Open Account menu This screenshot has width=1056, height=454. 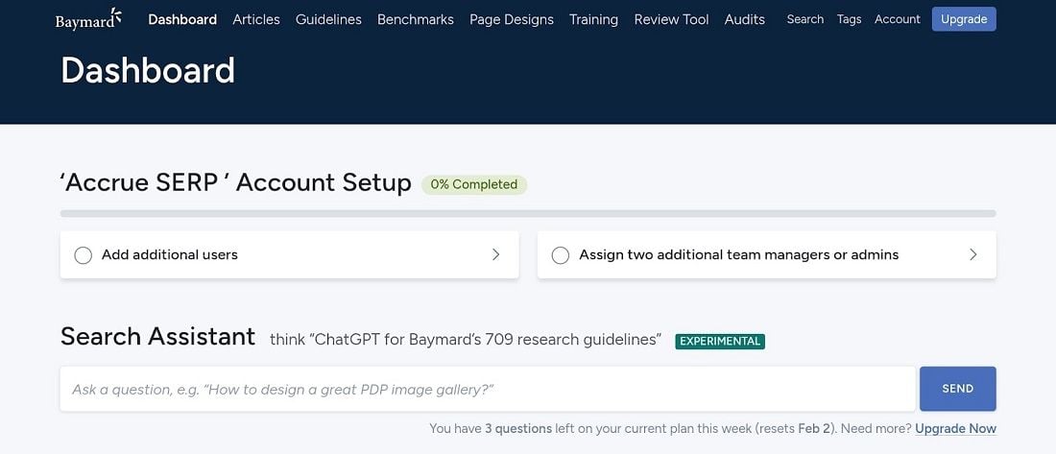(x=897, y=19)
